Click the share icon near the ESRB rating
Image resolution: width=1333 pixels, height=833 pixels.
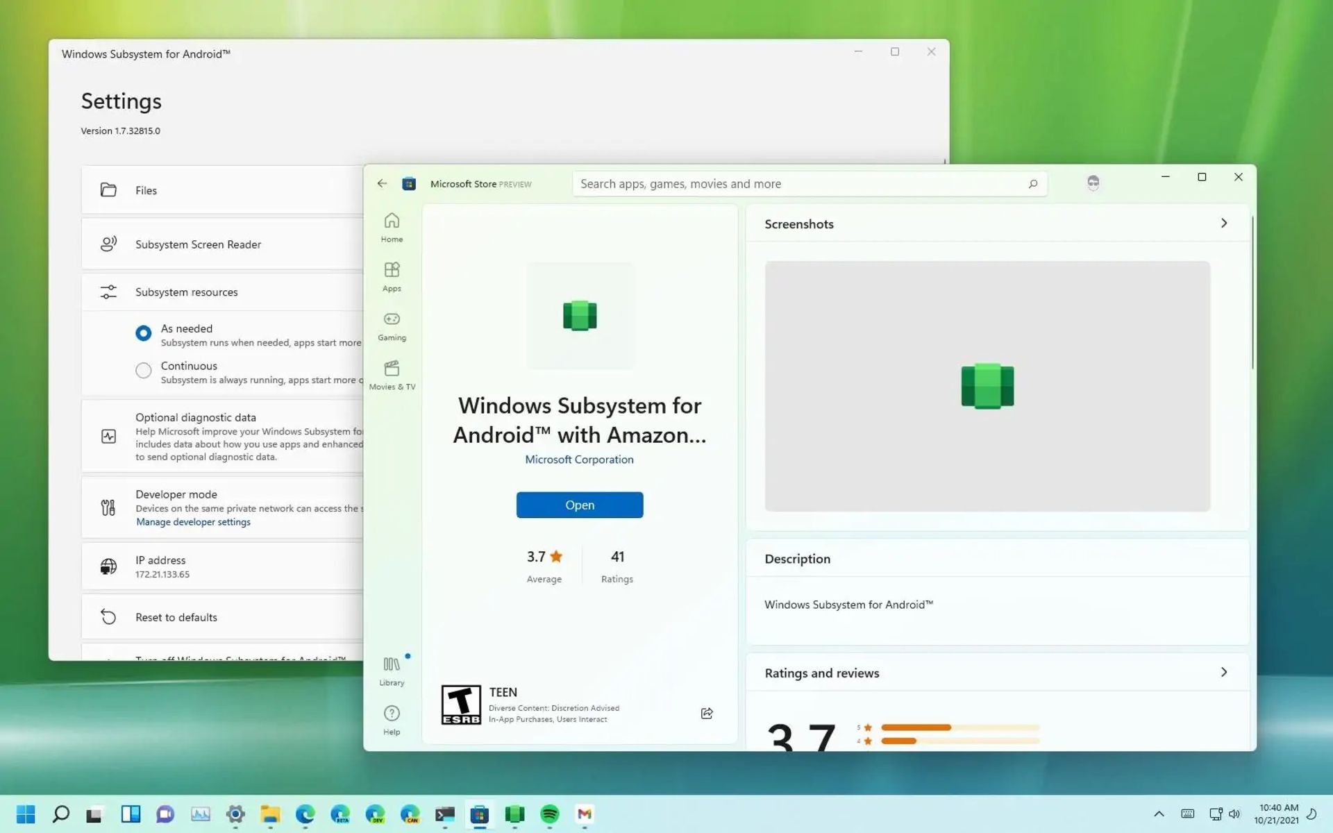(706, 713)
